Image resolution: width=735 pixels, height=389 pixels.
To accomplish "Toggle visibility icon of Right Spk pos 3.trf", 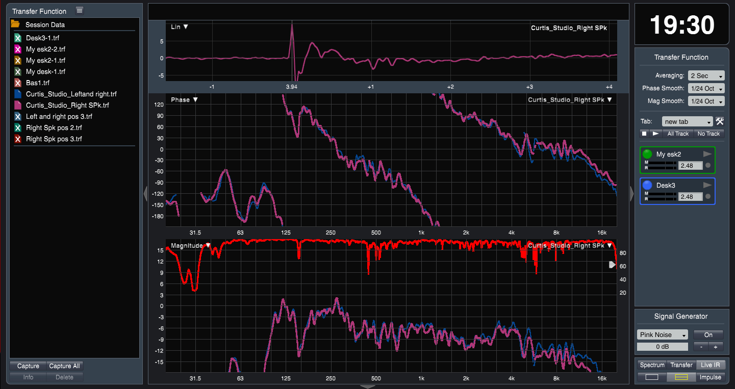I will (18, 139).
